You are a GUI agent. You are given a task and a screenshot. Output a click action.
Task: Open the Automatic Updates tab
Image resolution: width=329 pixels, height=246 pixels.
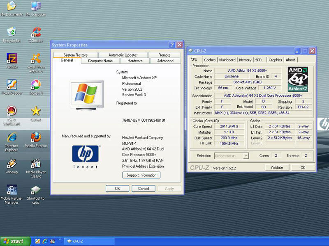click(123, 55)
